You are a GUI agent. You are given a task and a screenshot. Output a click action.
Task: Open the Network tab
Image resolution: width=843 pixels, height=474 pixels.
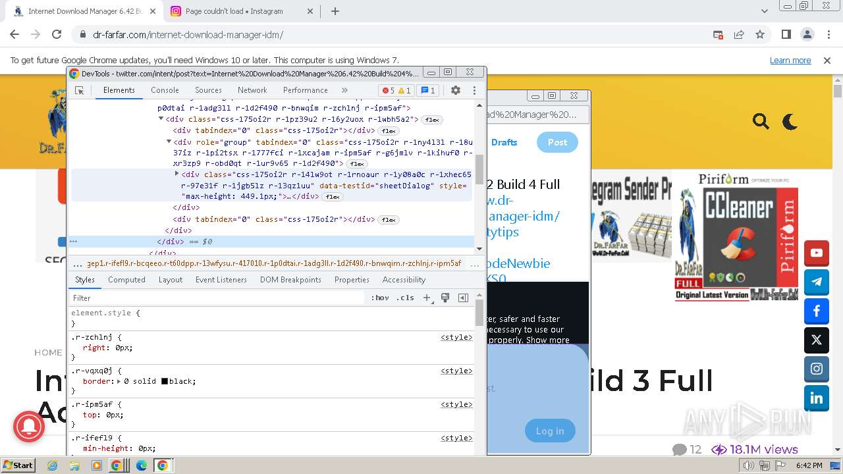point(252,90)
